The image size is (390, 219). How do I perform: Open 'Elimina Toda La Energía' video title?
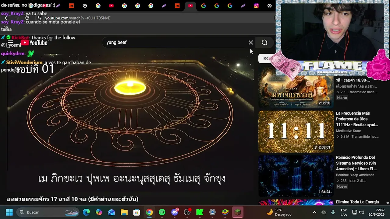coord(357,202)
